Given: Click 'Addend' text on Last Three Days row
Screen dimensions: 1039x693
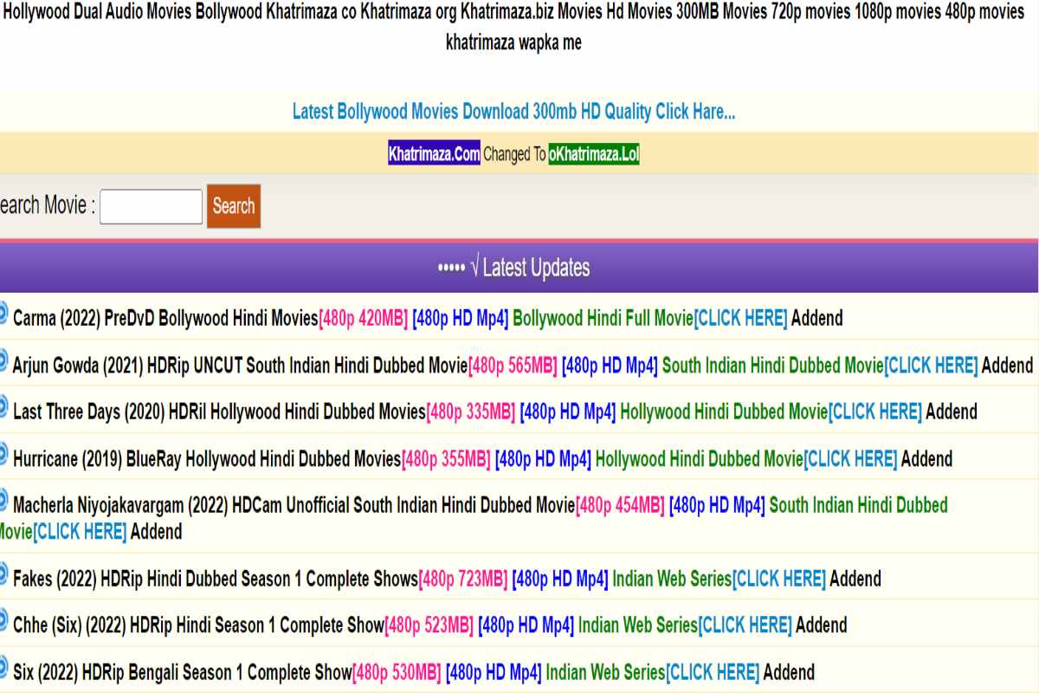Looking at the screenshot, I should (x=952, y=412).
